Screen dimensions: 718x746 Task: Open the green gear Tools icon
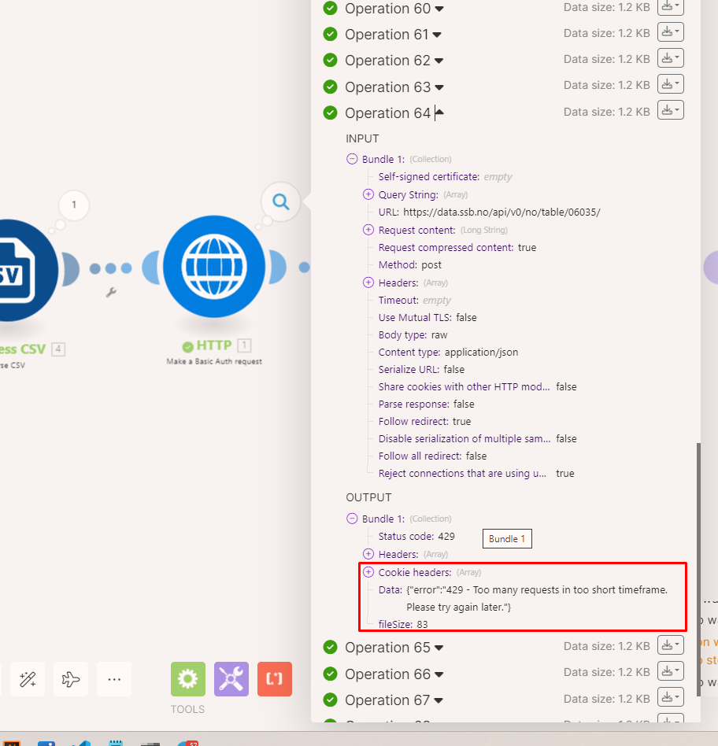pos(187,678)
